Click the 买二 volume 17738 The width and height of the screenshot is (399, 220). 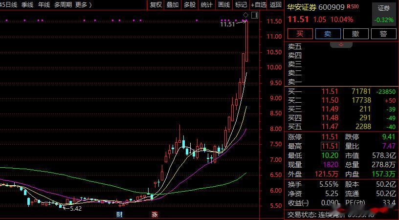pyautogui.click(x=361, y=100)
